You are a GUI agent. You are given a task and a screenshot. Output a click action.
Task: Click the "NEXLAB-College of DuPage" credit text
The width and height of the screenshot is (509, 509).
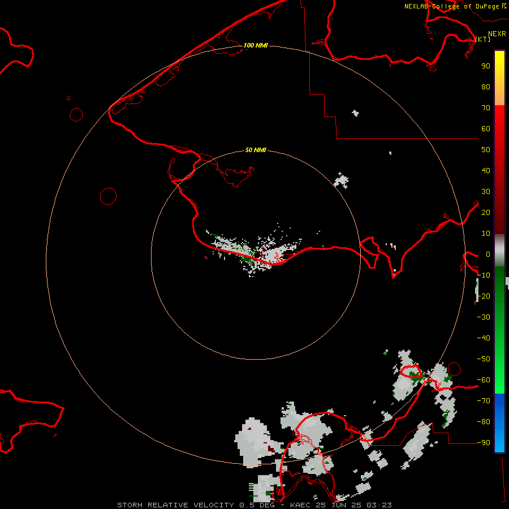[x=452, y=6]
